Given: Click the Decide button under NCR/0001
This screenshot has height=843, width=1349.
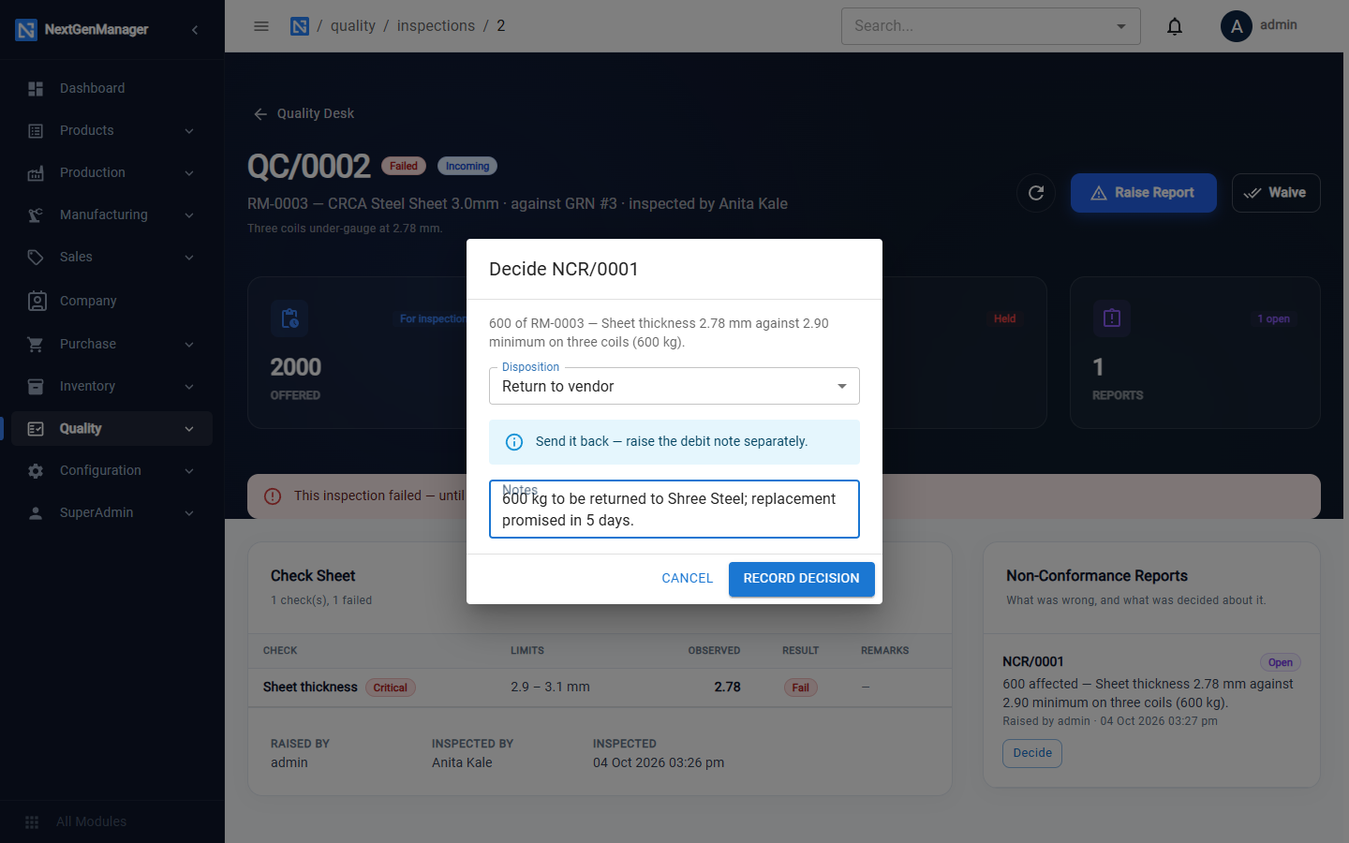Looking at the screenshot, I should [1032, 753].
